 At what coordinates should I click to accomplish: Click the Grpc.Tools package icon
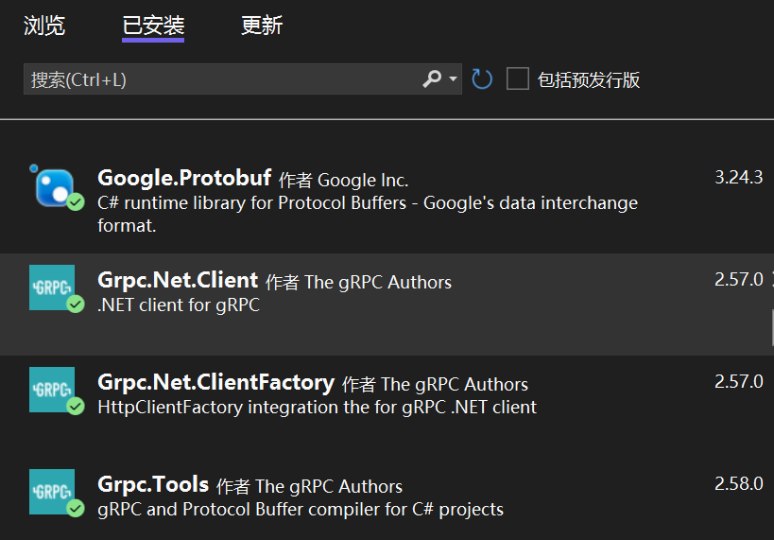(55, 493)
